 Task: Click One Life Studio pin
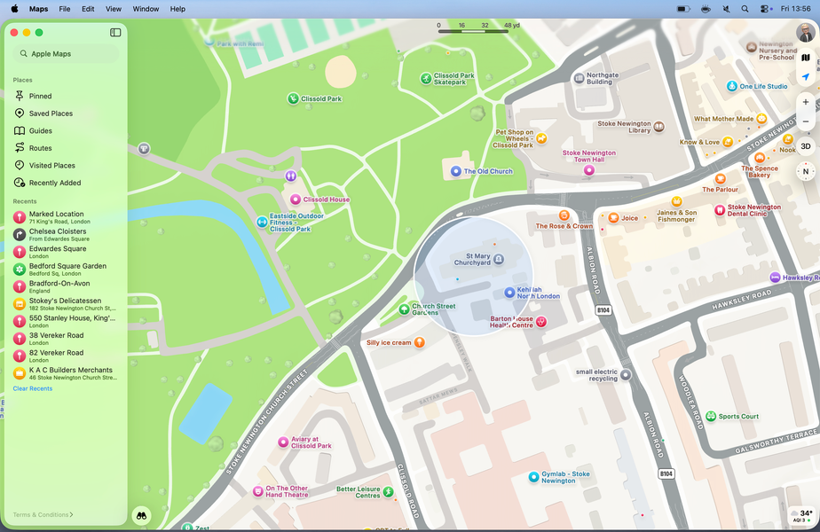coord(732,86)
